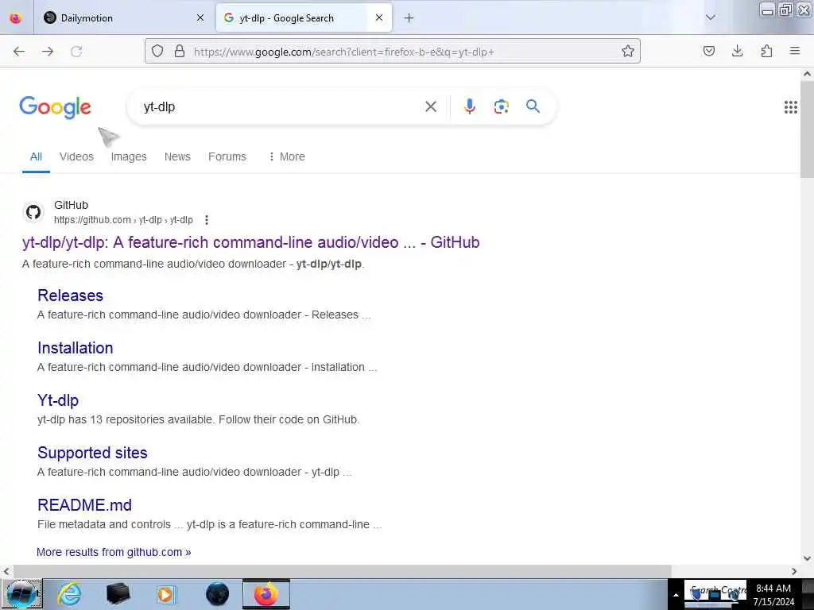The width and height of the screenshot is (814, 610).
Task: View site security padlock information
Action: click(x=180, y=51)
